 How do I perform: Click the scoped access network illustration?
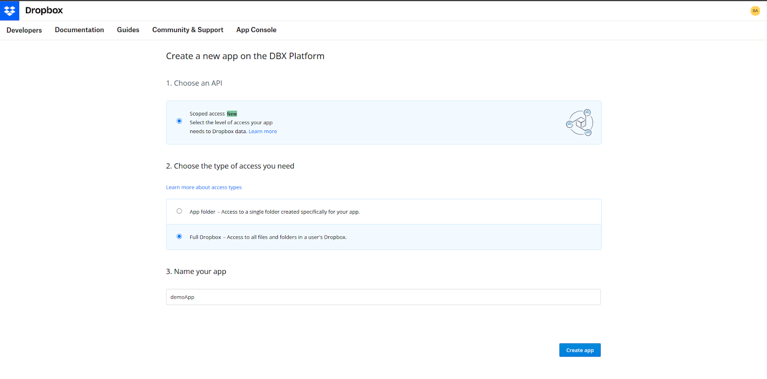[x=580, y=123]
